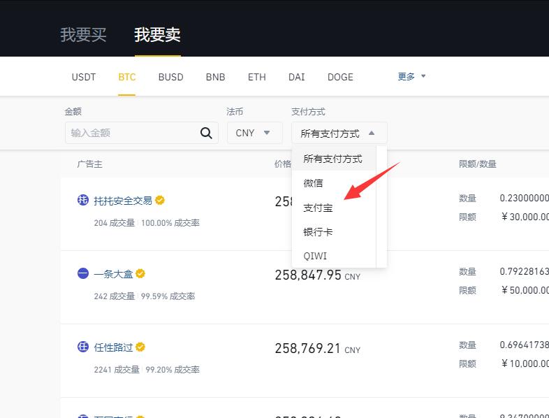Image resolution: width=549 pixels, height=418 pixels.
Task: Click the 100.00% 成交率 text
Action: tap(170, 223)
